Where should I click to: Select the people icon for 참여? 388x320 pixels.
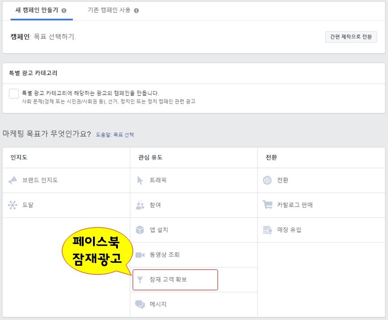(140, 205)
